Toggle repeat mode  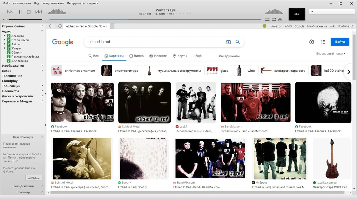click(x=267, y=20)
